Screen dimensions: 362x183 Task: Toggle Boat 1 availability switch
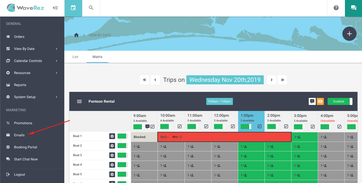pyautogui.click(x=123, y=136)
